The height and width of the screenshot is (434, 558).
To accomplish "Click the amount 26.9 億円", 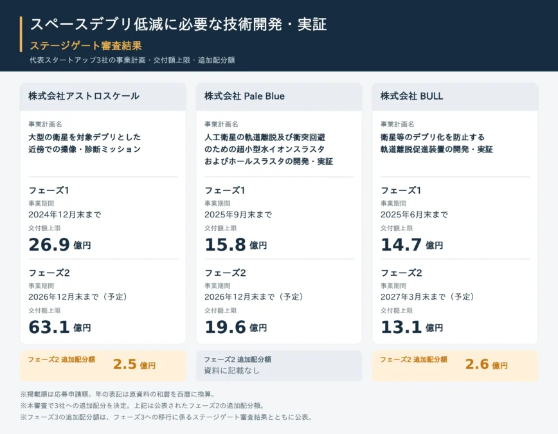I will (60, 244).
